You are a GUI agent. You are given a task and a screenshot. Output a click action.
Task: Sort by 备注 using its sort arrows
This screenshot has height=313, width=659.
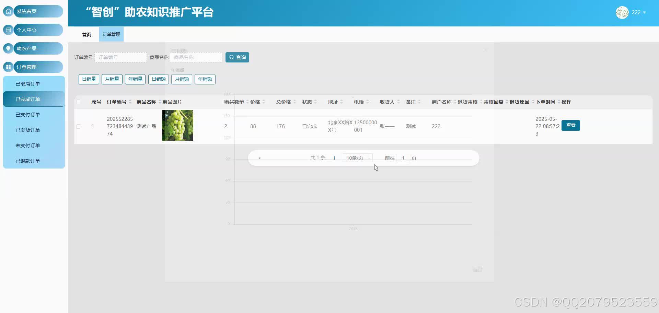point(419,102)
